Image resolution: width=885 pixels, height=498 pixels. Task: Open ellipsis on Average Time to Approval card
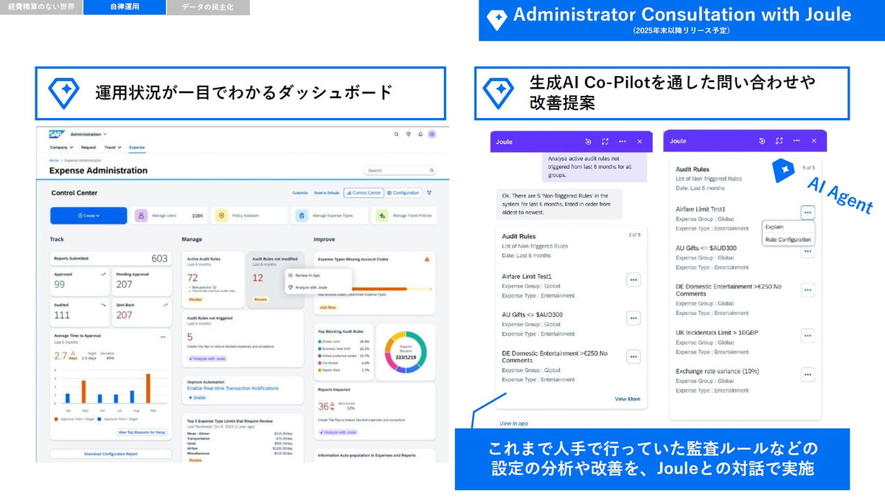click(163, 336)
